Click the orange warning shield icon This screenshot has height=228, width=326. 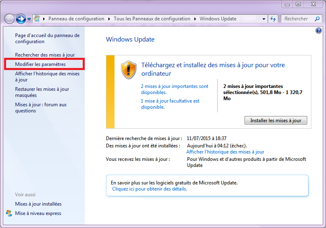(128, 70)
